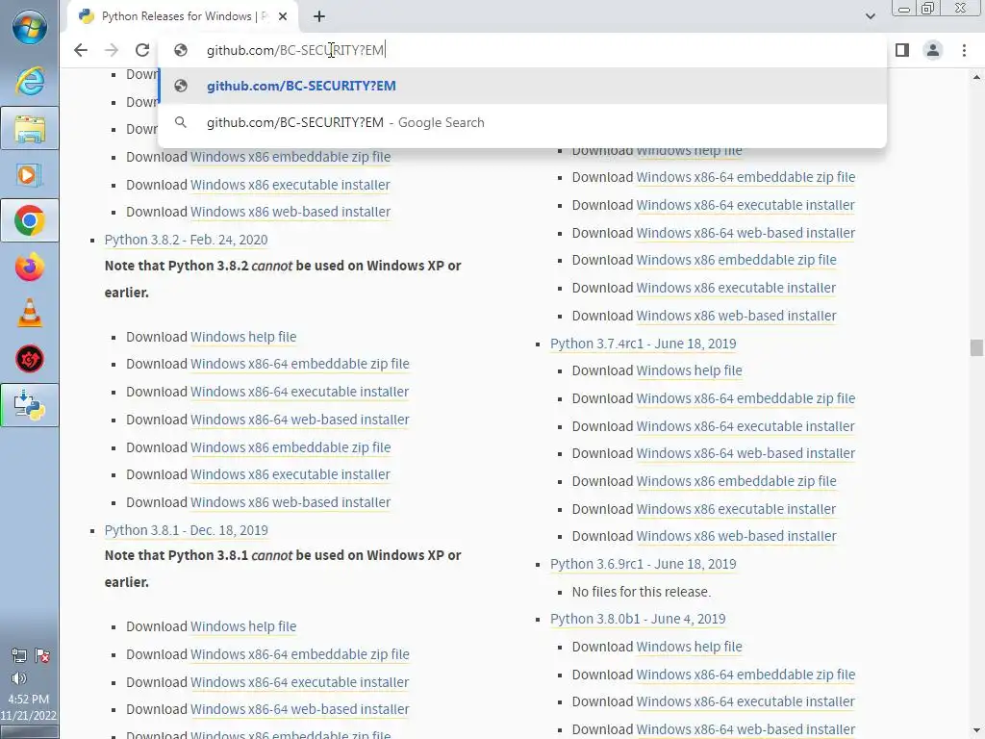Open a new browser tab

point(319,16)
